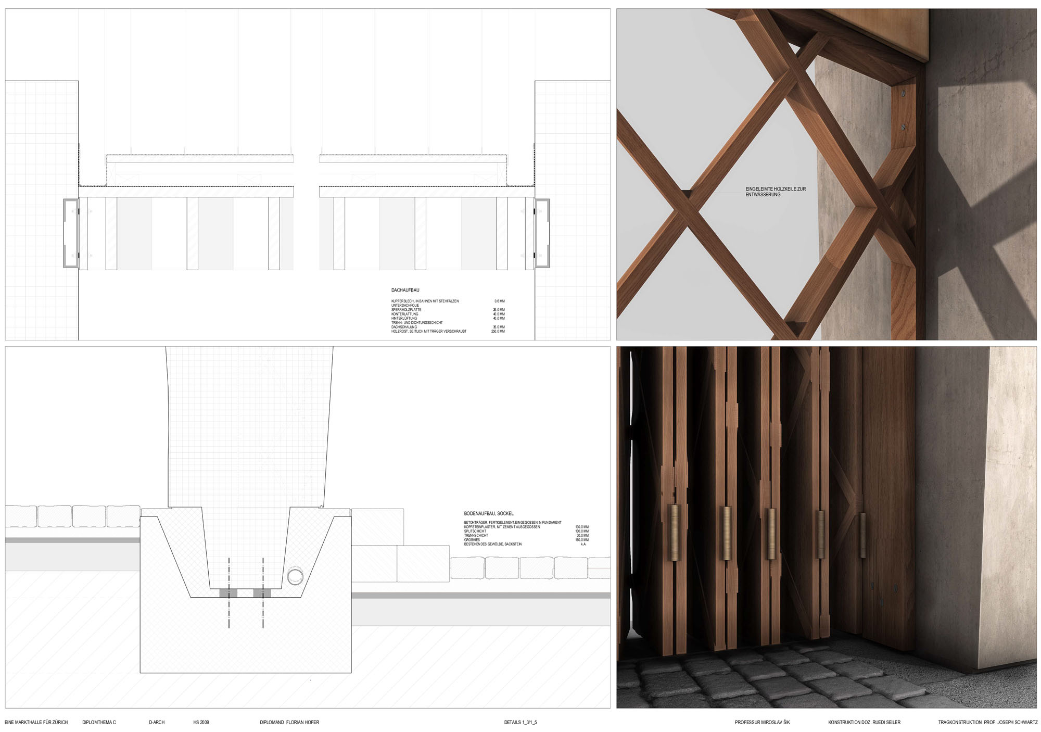Click 'TRAGKONSTRUKTION PROF. JOSEPH SCHWARTZ' footer text
This screenshot has height=732, width=1041.
click(x=988, y=722)
